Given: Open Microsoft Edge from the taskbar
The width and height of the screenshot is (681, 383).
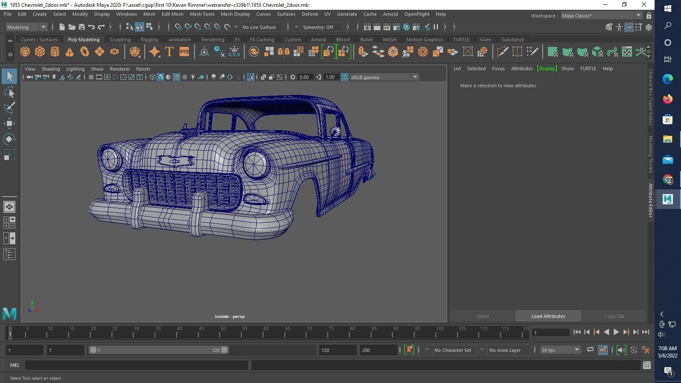Looking at the screenshot, I should click(667, 79).
